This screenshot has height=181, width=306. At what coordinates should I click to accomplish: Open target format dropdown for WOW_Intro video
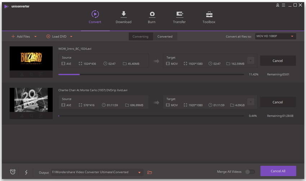(251, 60)
